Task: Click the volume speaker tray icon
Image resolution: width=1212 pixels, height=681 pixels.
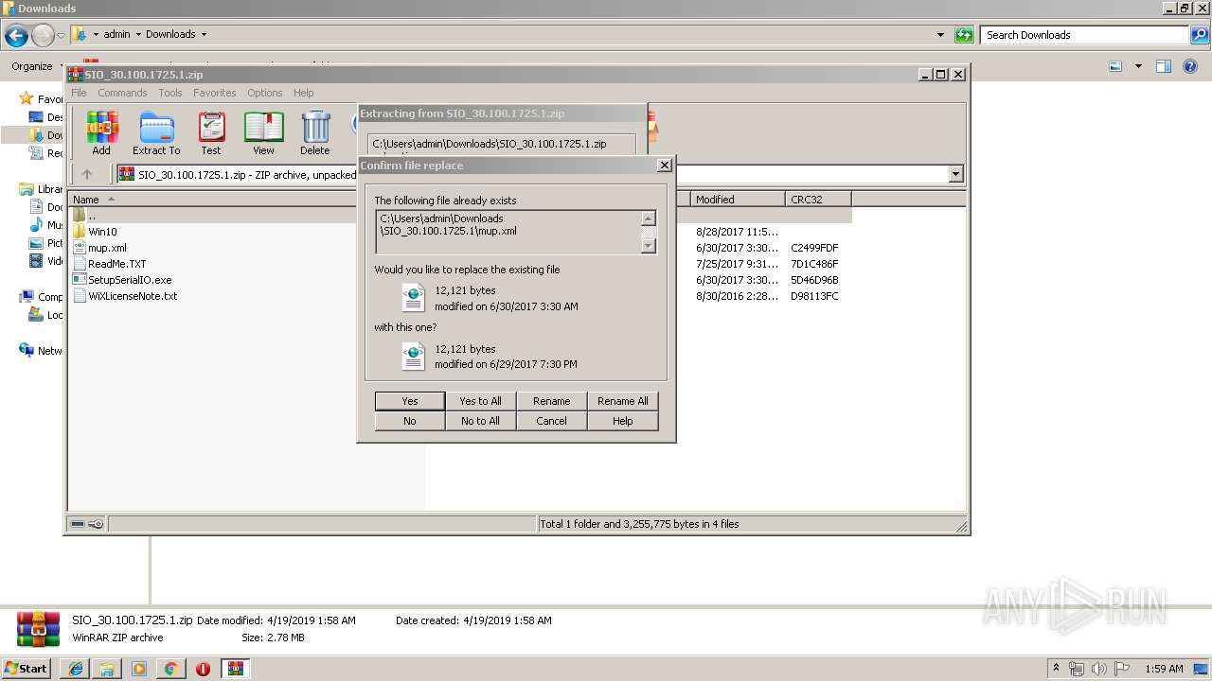Action: point(1099,669)
